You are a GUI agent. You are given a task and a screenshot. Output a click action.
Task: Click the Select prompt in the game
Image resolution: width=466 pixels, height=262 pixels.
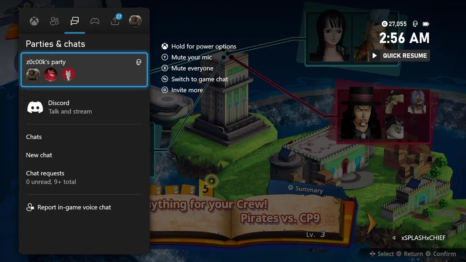(382, 254)
